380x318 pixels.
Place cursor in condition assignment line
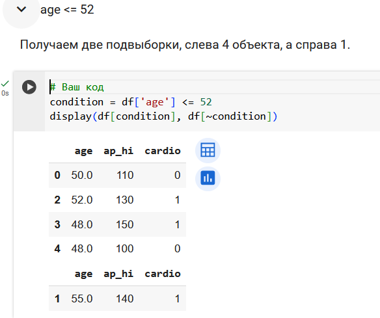pos(131,102)
